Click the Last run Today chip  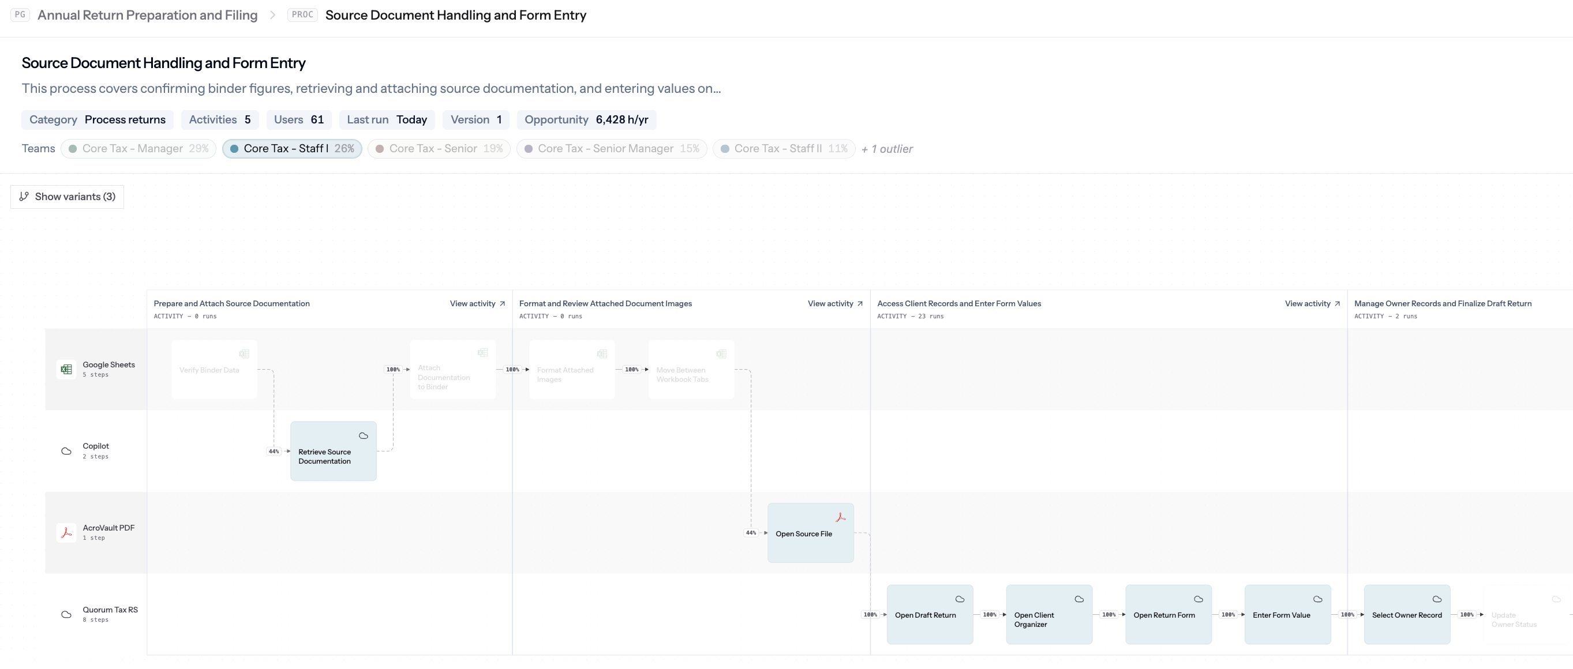click(387, 119)
